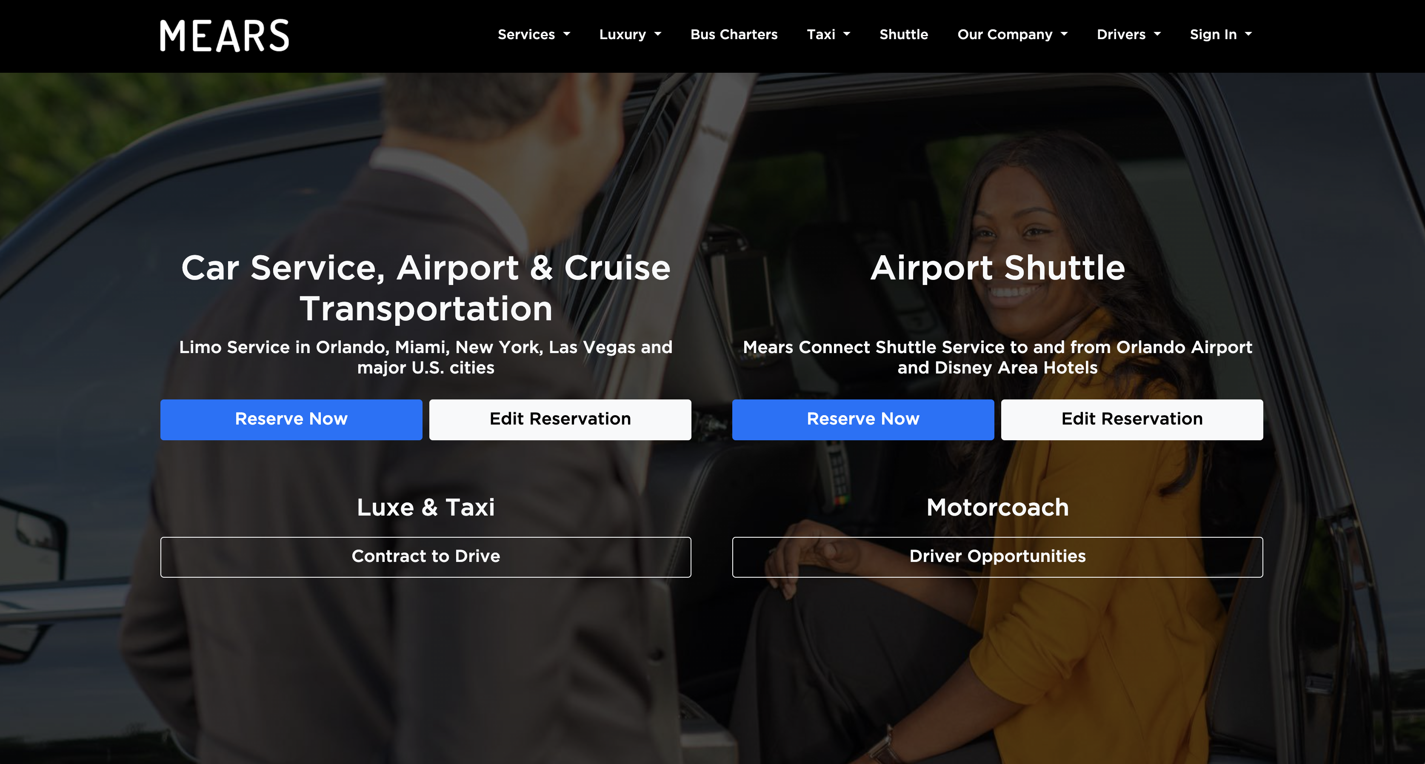Click Reserve Now for Airport Shuttle
Image resolution: width=1425 pixels, height=764 pixels.
[862, 419]
